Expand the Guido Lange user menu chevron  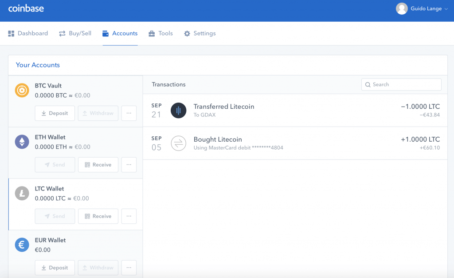click(446, 9)
